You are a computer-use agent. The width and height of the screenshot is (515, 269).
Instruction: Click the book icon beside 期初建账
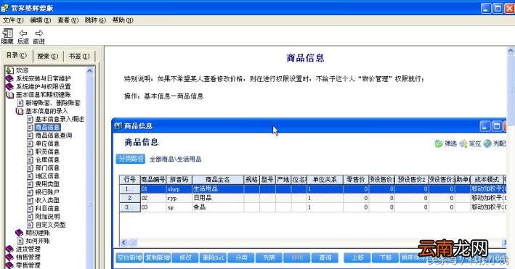[20, 233]
